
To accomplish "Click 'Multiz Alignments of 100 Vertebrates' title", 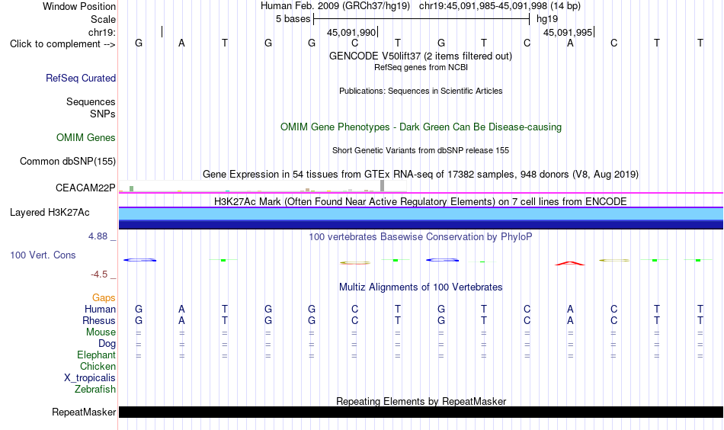I will 421,287.
